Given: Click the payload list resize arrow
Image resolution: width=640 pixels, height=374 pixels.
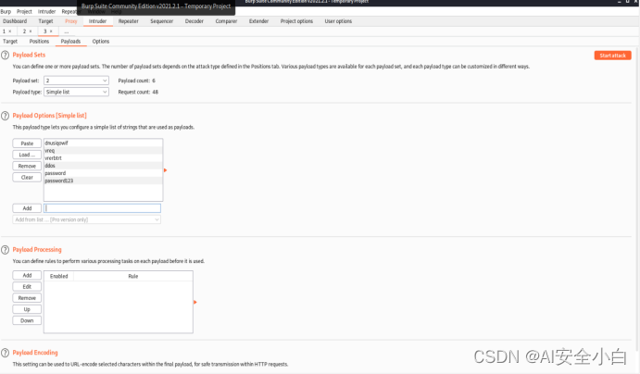Looking at the screenshot, I should [165, 170].
